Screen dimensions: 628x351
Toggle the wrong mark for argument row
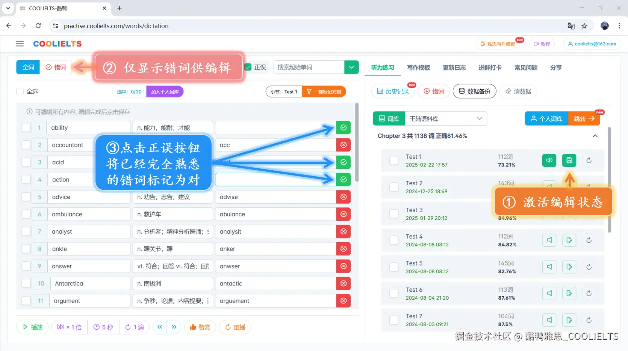[x=344, y=301]
